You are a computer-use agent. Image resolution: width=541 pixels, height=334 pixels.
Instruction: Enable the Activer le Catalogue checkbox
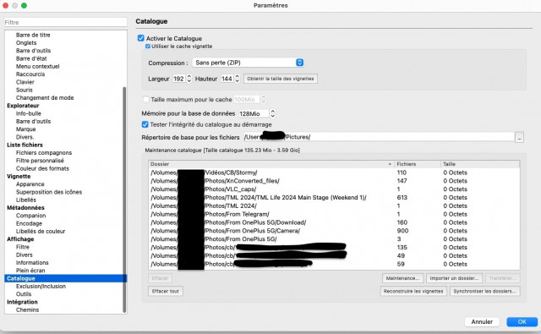(141, 38)
